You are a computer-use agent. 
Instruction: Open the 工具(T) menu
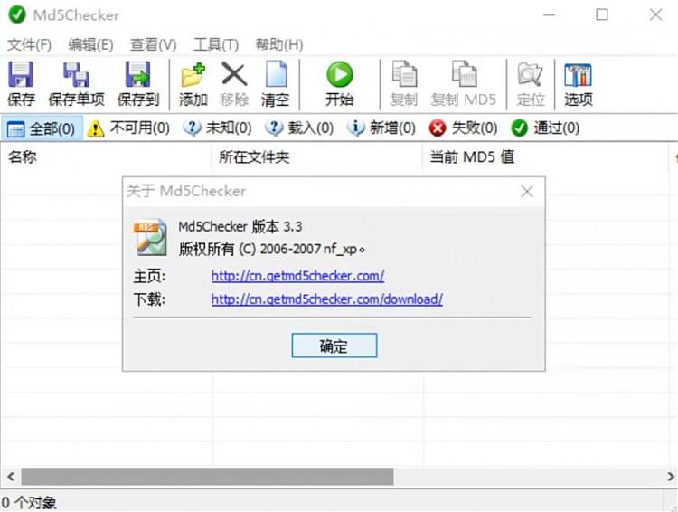[x=216, y=44]
